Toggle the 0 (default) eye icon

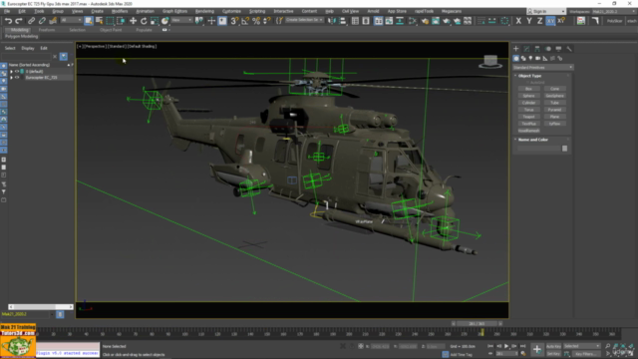click(x=17, y=71)
